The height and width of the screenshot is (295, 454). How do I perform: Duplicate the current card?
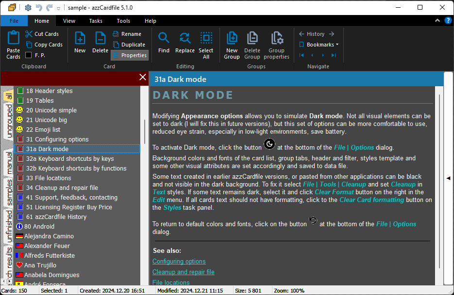(129, 45)
